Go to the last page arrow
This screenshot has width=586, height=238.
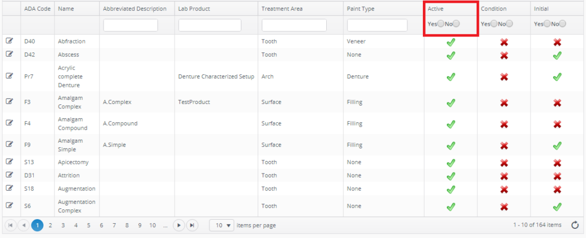tap(193, 225)
